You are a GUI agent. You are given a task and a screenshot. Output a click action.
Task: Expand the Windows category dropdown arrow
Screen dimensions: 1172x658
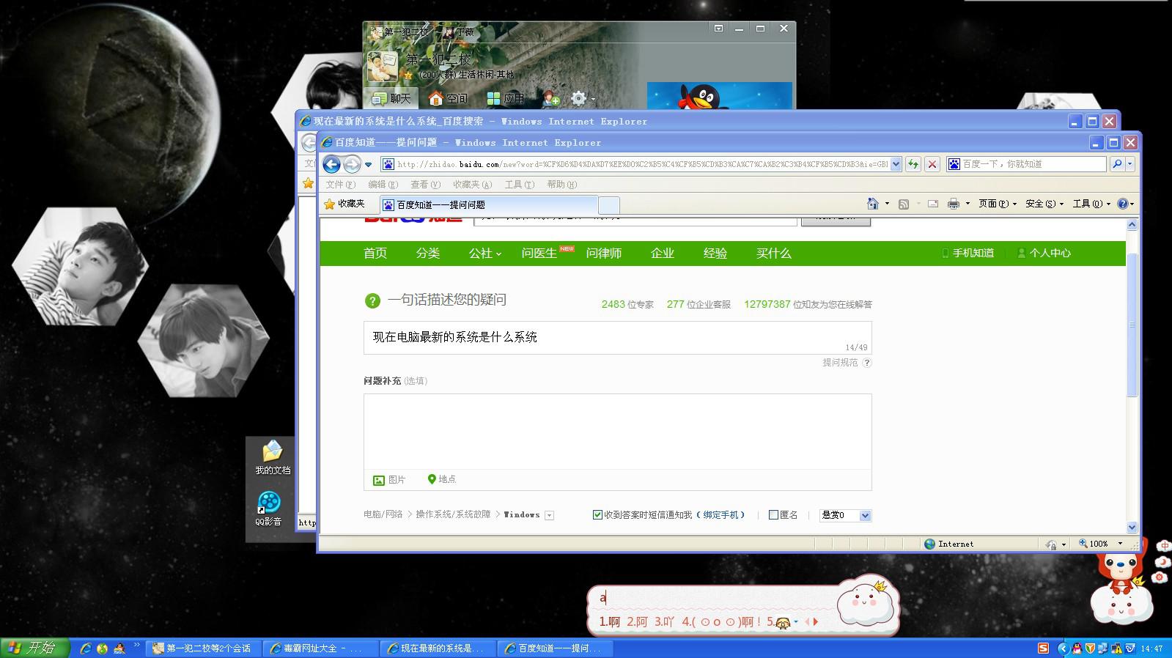coord(550,516)
